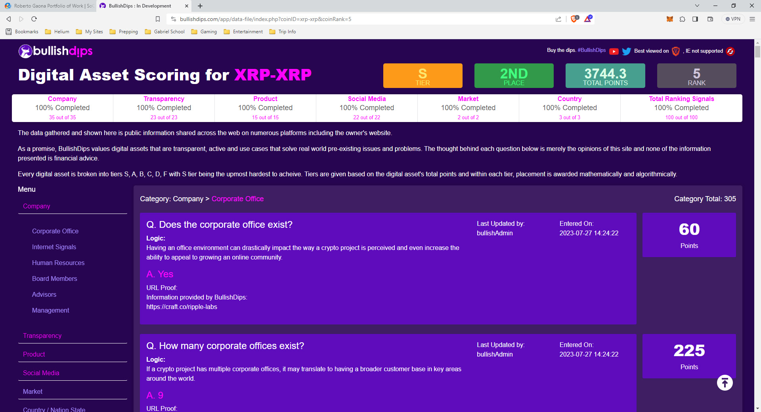Open the YouTube icon in header

[x=614, y=51]
